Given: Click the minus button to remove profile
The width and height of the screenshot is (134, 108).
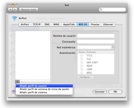Looking at the screenshot, I should click(x=22, y=82).
